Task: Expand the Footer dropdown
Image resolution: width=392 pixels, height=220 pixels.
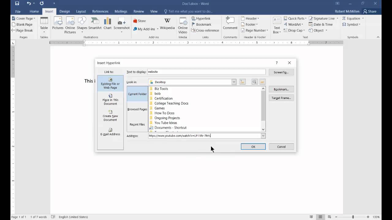Action: coord(249,24)
